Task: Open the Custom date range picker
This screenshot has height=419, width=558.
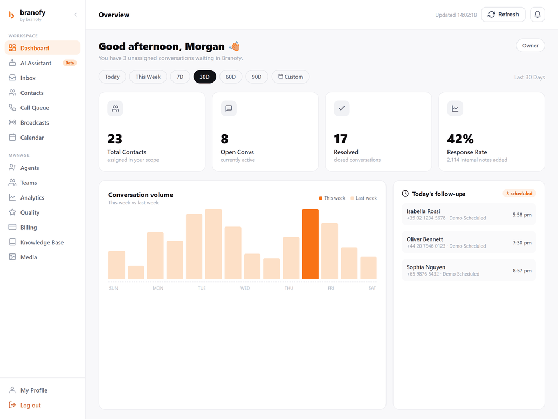Action: [x=291, y=77]
